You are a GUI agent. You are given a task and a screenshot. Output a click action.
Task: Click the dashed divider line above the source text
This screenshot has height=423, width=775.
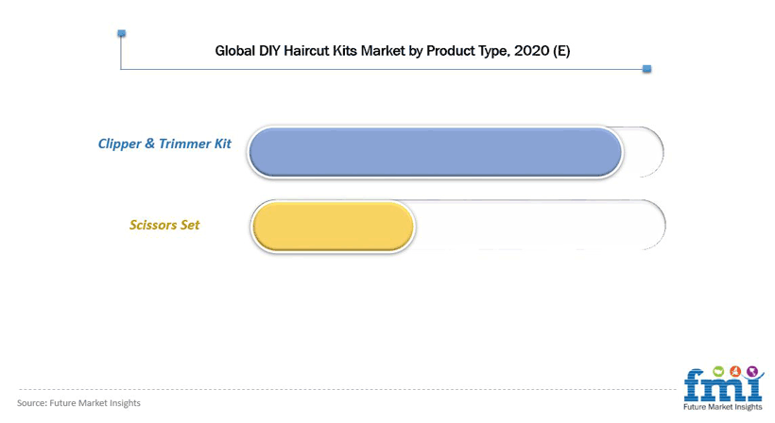(x=348, y=389)
